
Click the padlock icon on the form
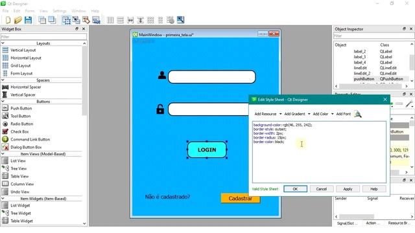click(160, 109)
